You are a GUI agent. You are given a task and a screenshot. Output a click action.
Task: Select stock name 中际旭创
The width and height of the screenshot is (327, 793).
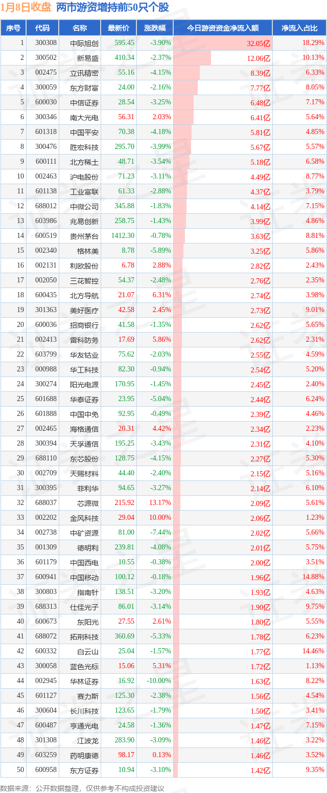84,43
